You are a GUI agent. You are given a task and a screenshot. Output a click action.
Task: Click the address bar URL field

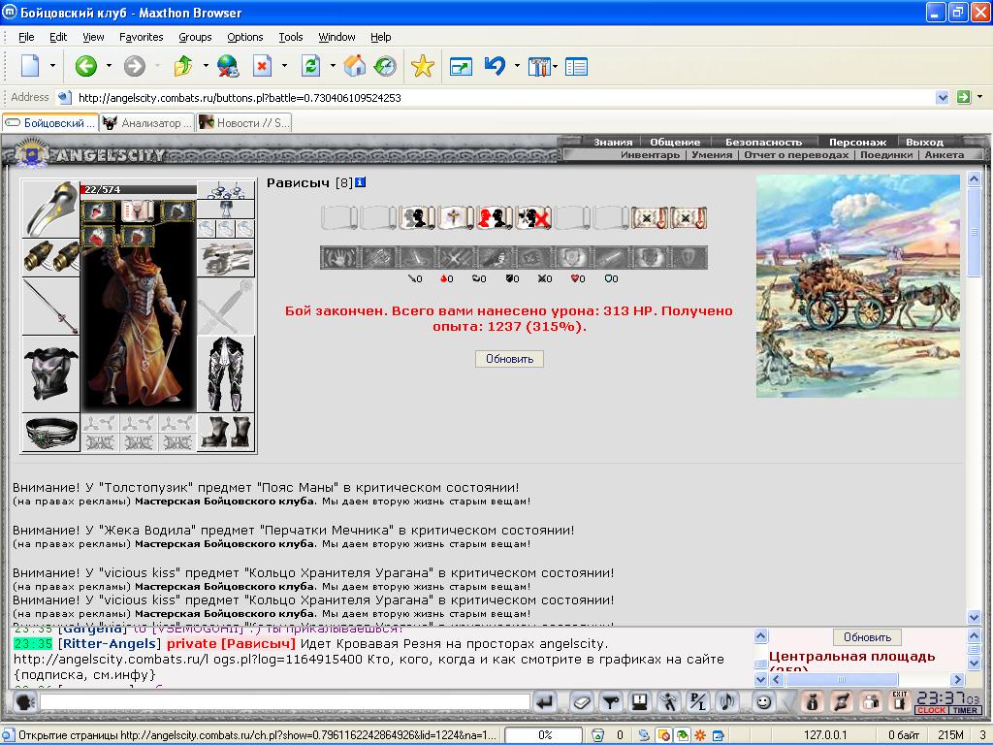pos(503,98)
